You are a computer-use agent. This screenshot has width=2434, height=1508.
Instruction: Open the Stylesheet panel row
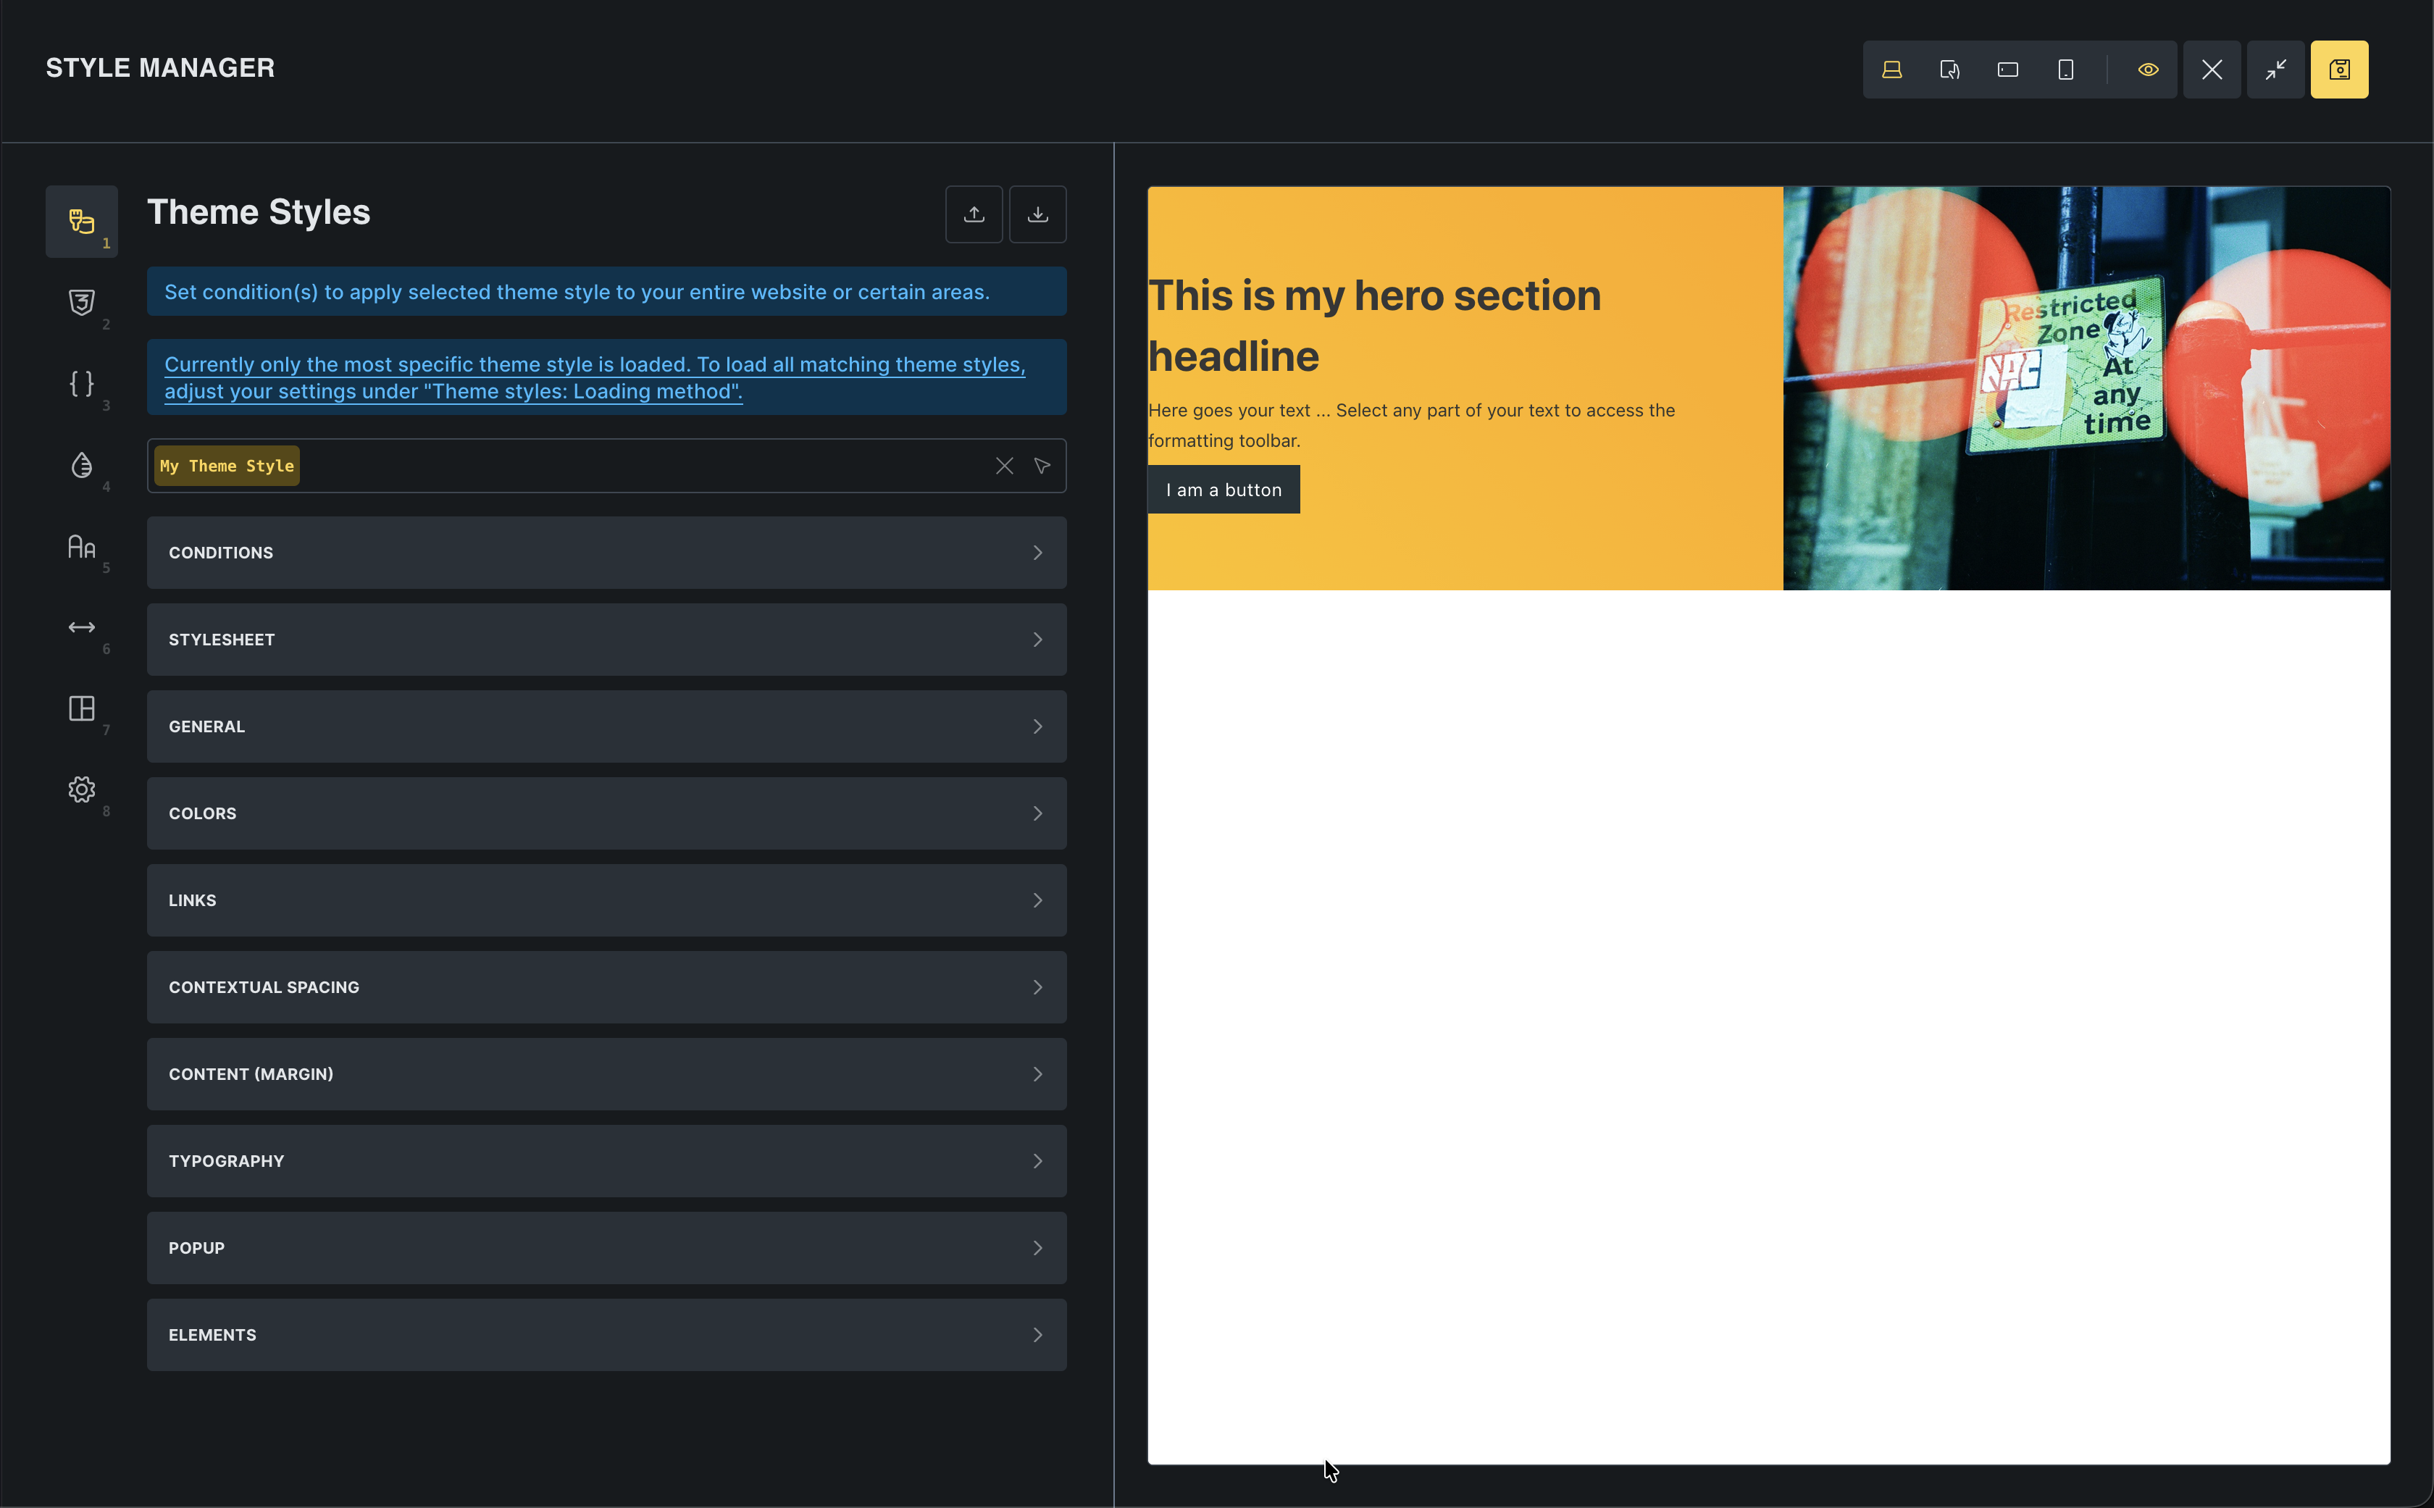tap(606, 640)
